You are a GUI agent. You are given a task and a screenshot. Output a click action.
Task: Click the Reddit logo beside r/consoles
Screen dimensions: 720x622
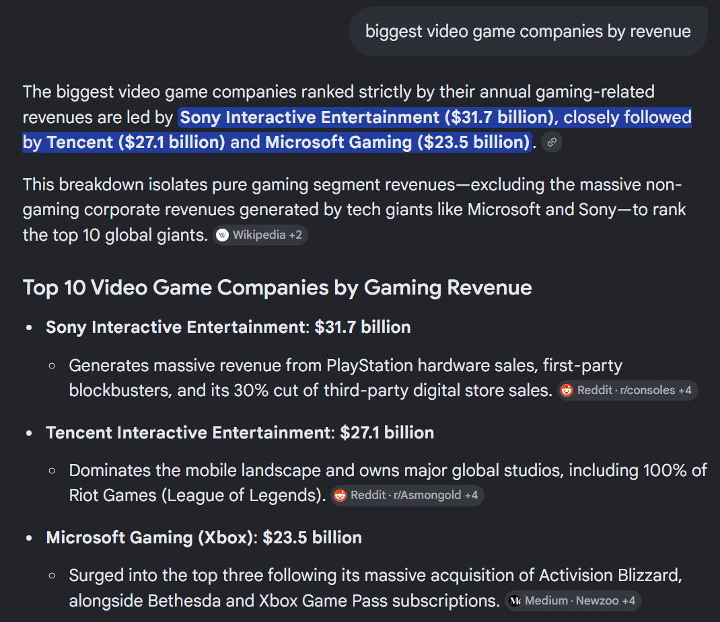pos(567,391)
